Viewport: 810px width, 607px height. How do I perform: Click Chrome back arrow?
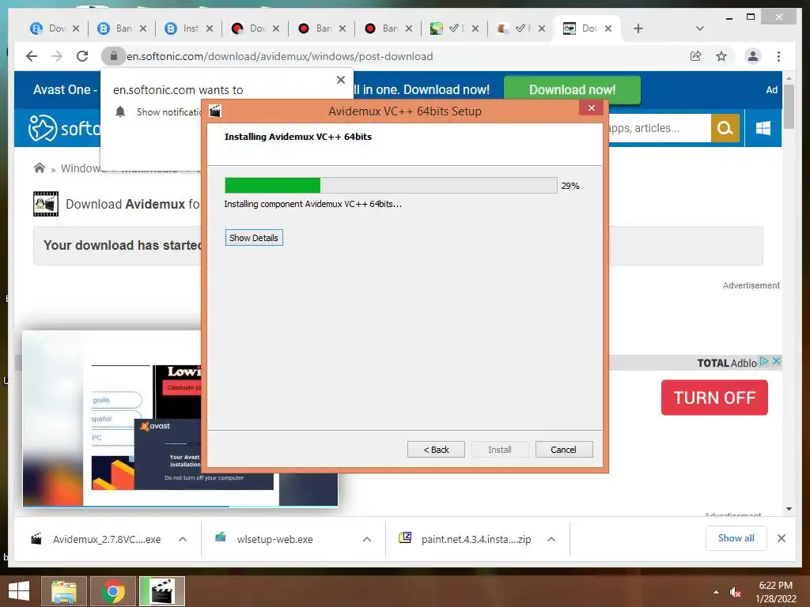(32, 56)
